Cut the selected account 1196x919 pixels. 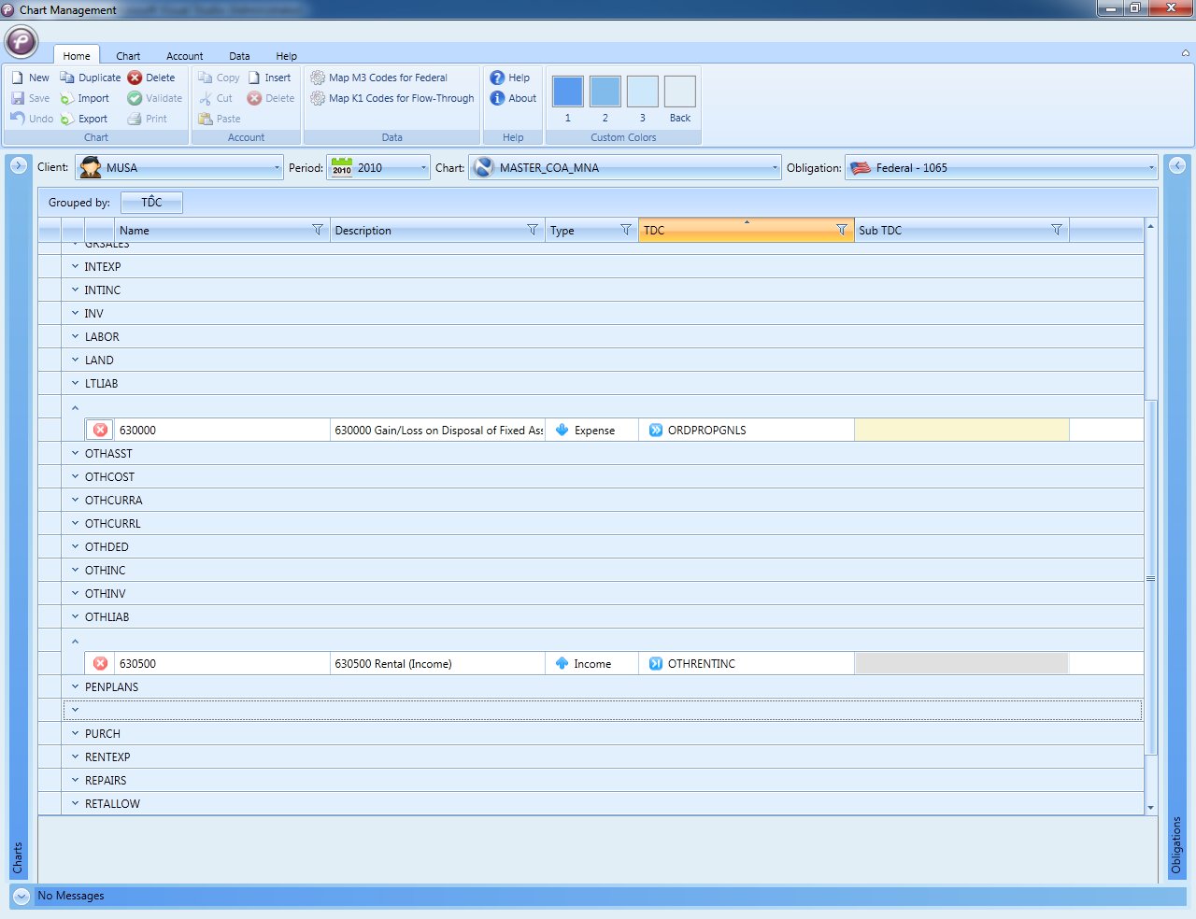pos(215,98)
